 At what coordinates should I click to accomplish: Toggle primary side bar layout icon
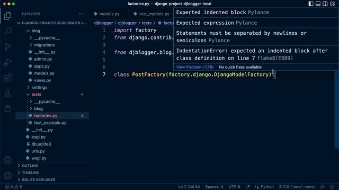click(311, 4)
